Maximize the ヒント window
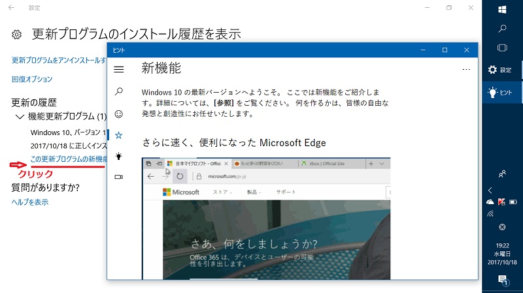 [x=445, y=50]
